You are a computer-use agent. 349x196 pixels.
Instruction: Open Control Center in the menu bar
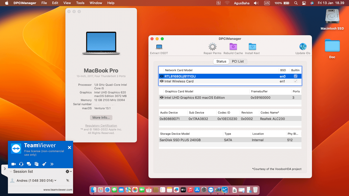[x=304, y=3]
